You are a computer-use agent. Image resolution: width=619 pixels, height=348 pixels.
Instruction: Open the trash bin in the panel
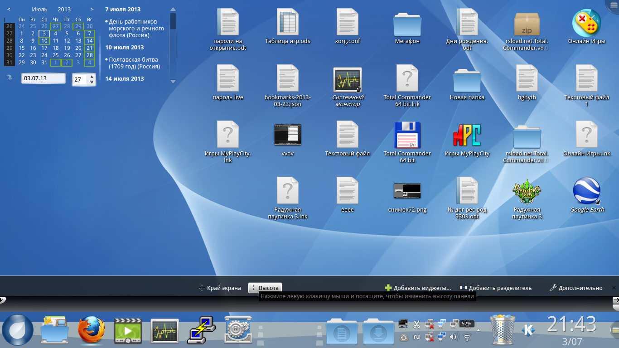tap(503, 330)
